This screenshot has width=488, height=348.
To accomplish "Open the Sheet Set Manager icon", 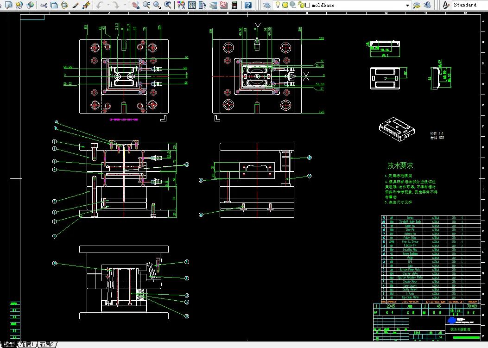I will (x=213, y=5).
